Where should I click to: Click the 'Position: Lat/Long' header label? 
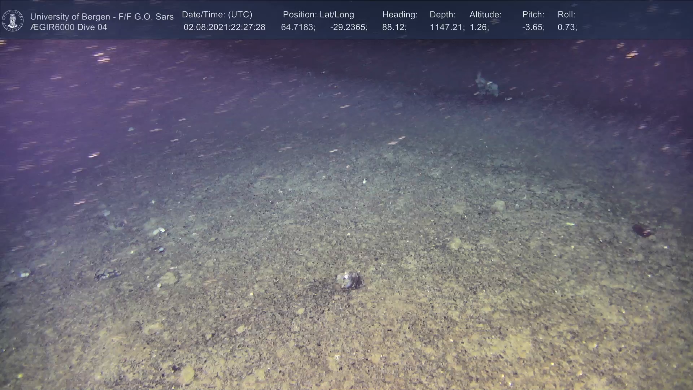pyautogui.click(x=318, y=15)
